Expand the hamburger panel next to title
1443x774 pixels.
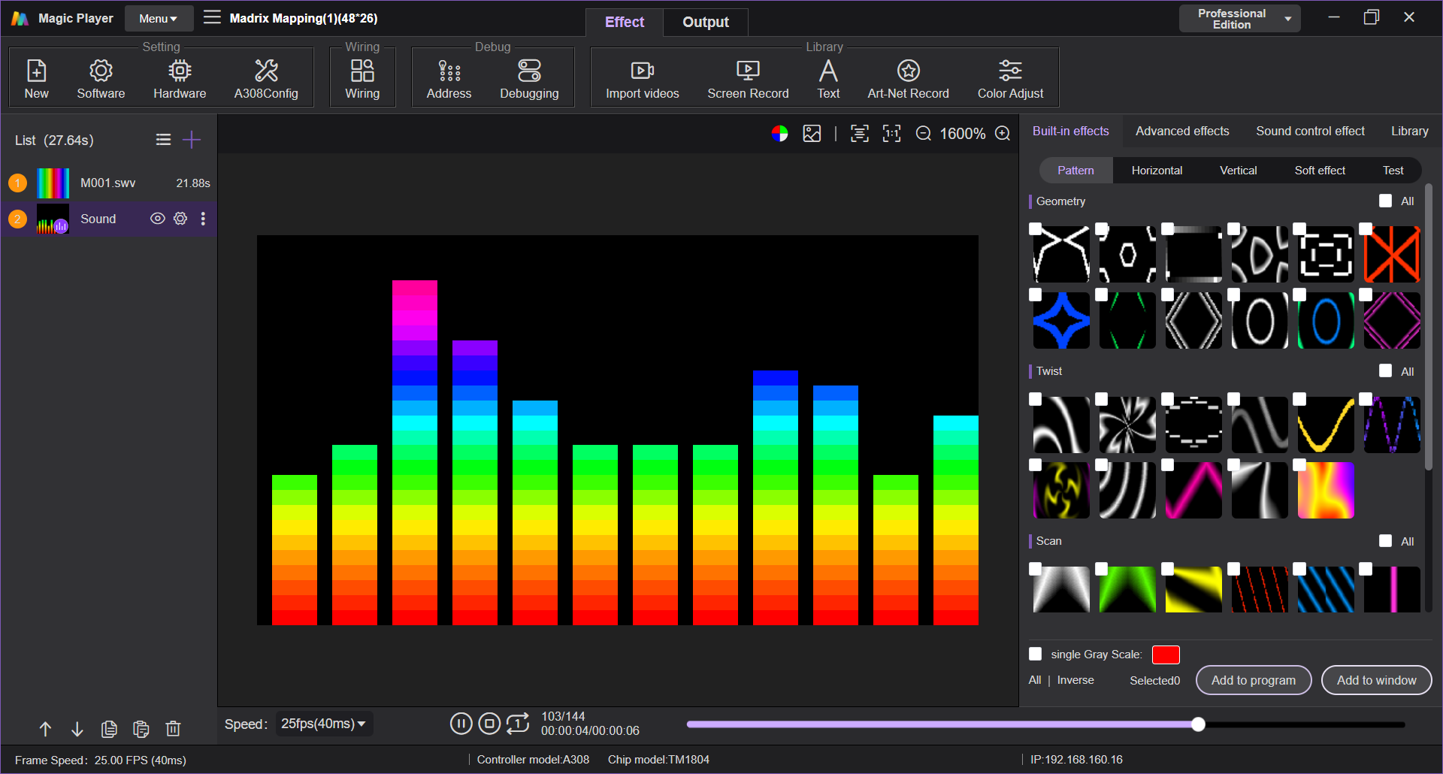tap(212, 17)
